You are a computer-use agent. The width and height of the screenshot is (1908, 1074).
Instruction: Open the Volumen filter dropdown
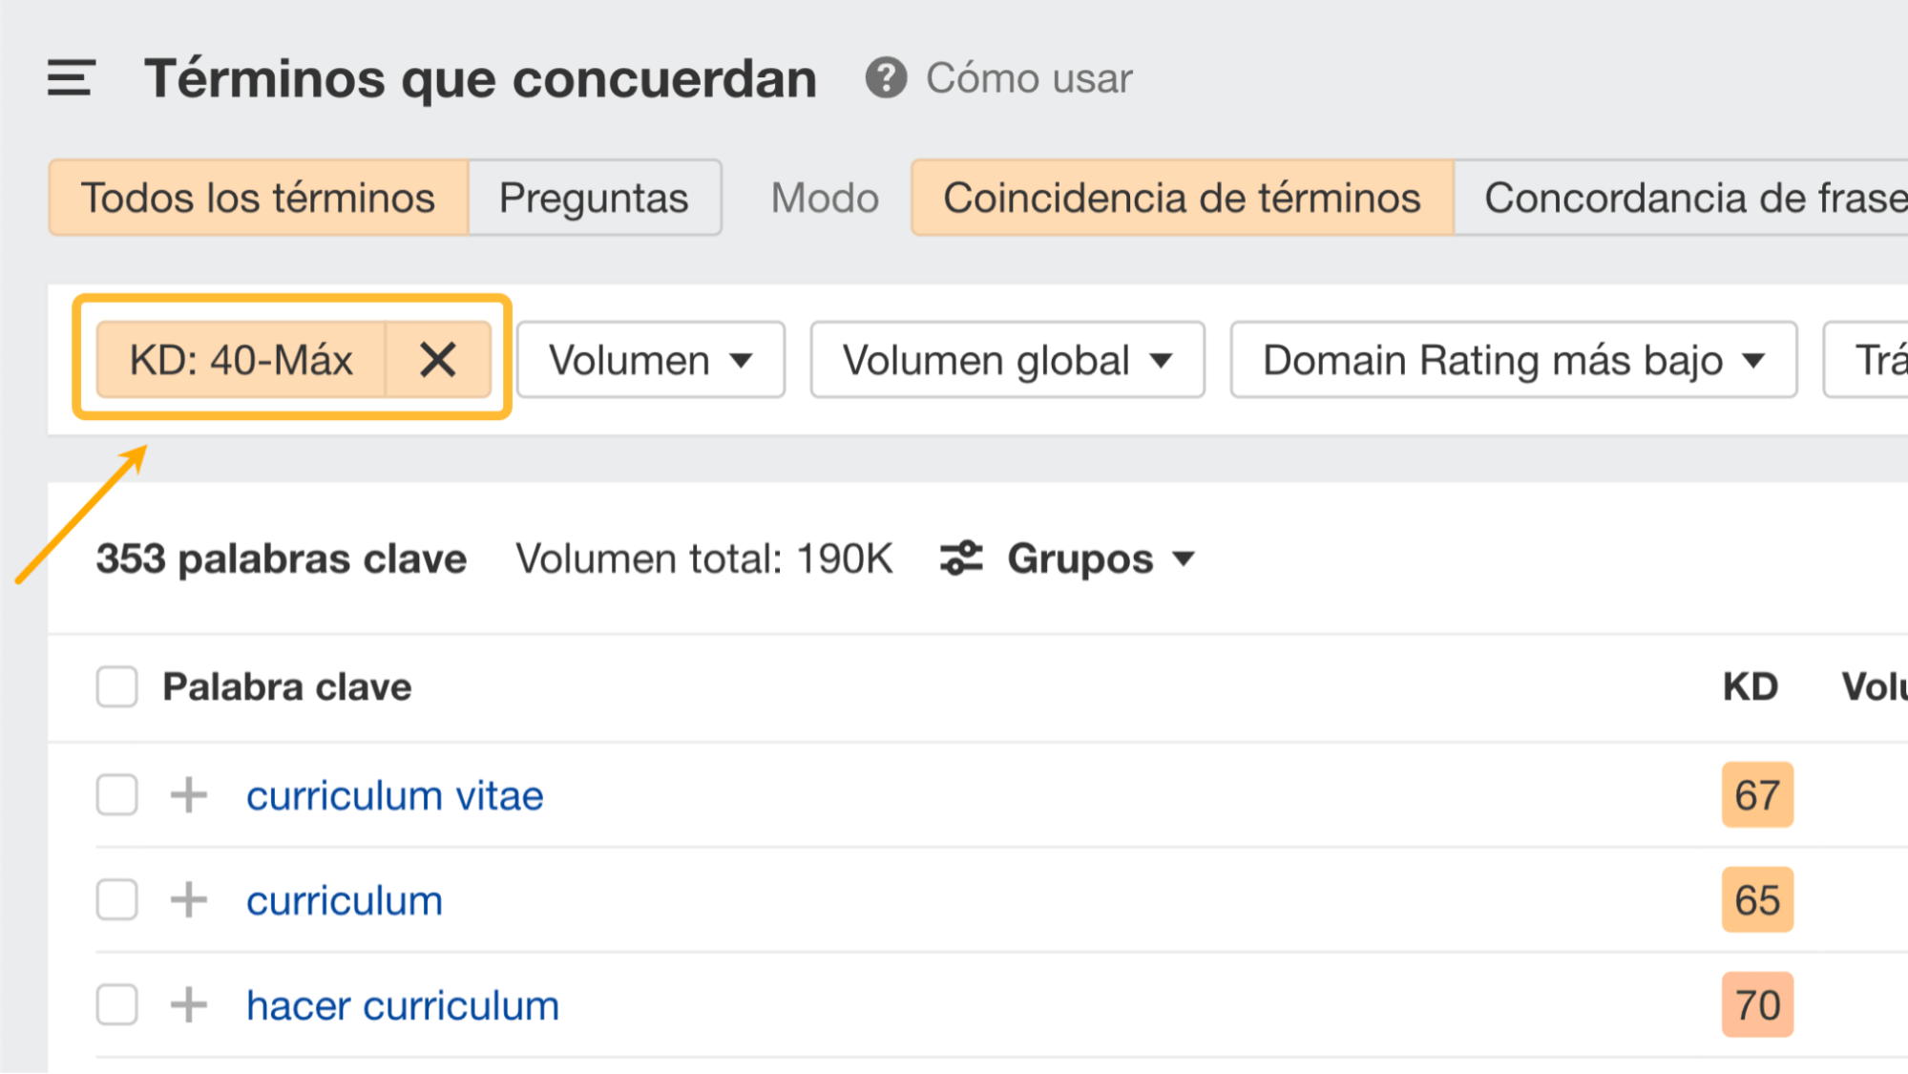650,360
